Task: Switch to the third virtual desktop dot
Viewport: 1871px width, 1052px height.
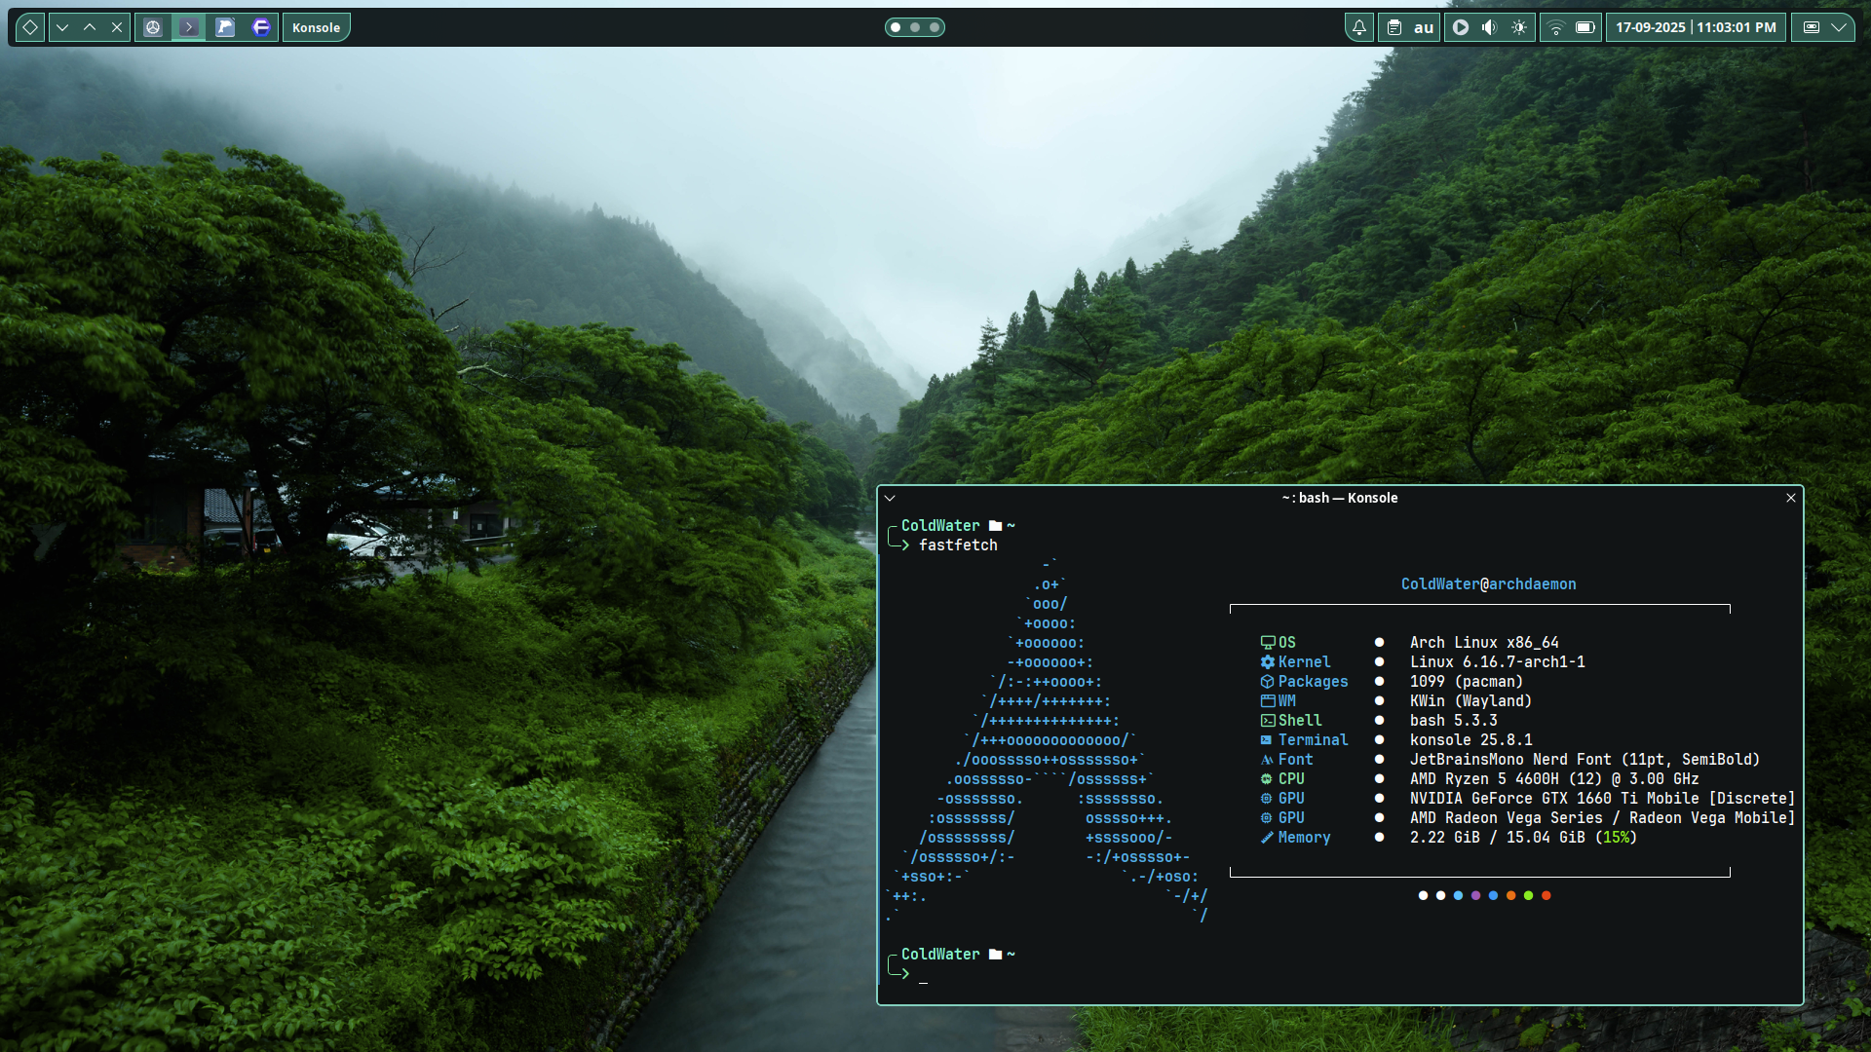Action: click(935, 27)
